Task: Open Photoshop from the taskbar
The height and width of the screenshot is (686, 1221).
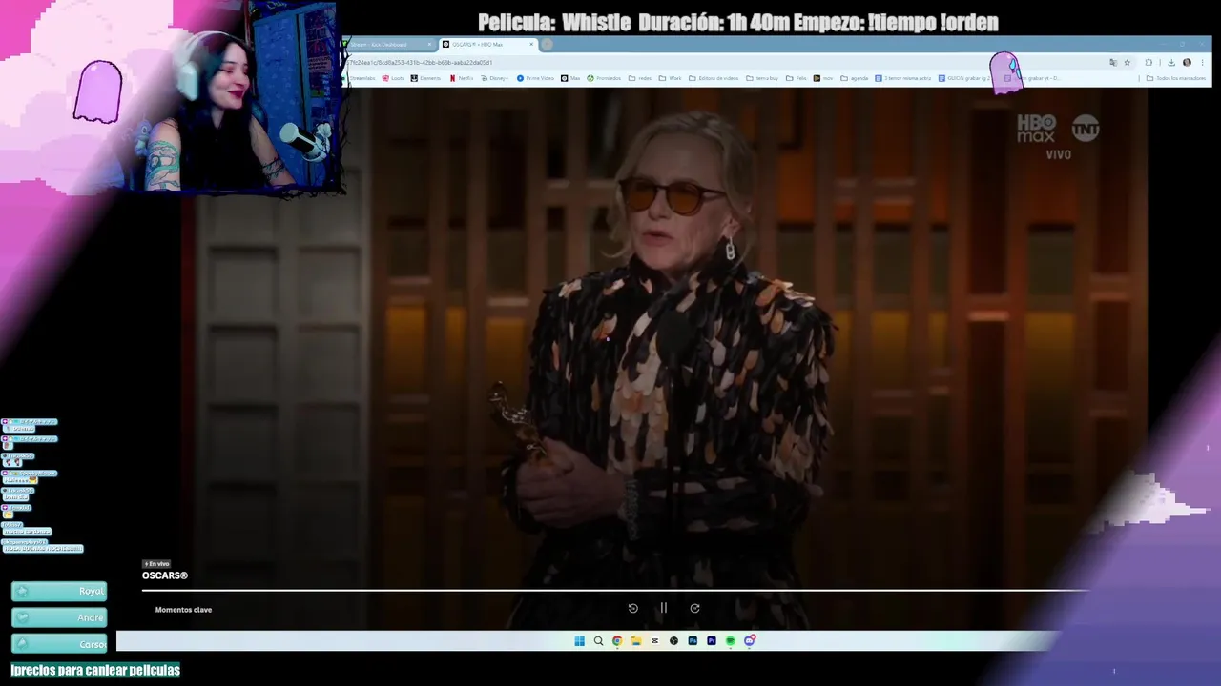Action: [693, 641]
